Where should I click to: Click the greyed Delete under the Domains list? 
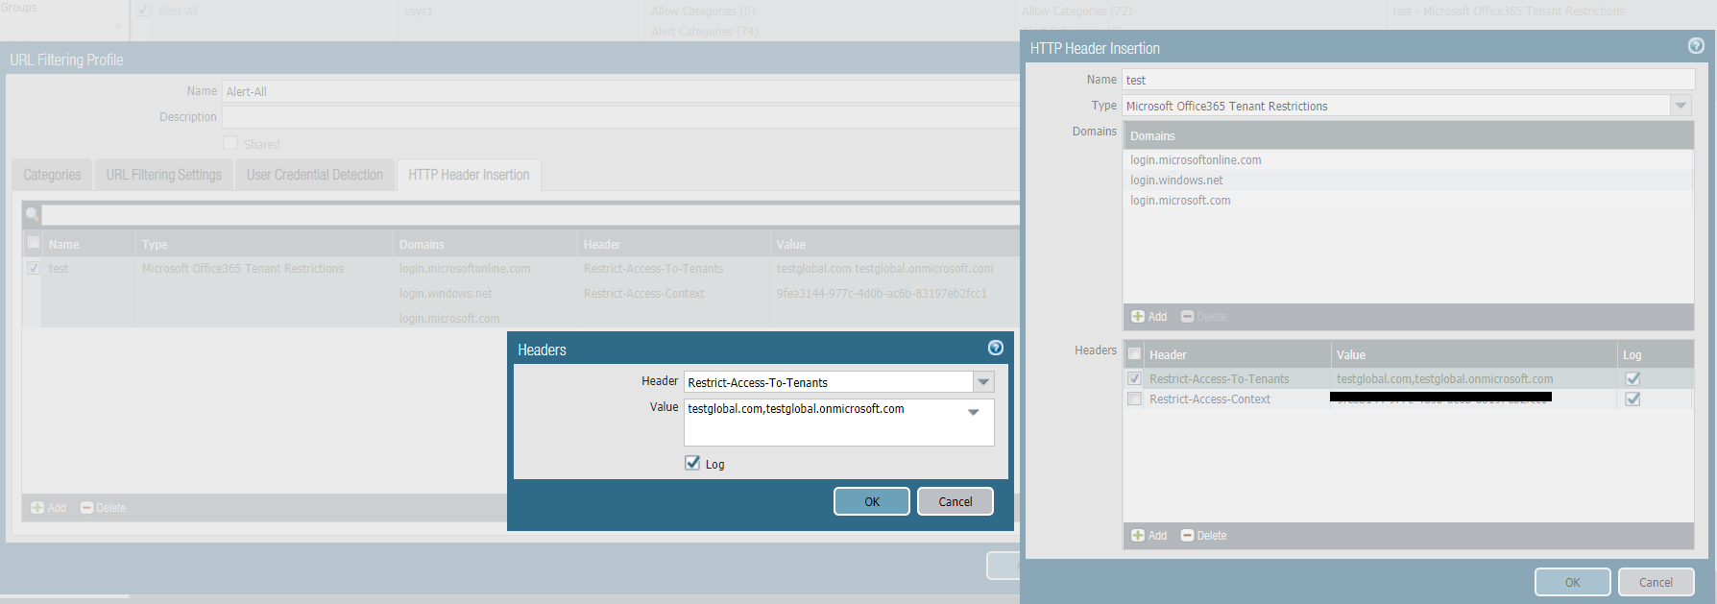[x=1203, y=317]
